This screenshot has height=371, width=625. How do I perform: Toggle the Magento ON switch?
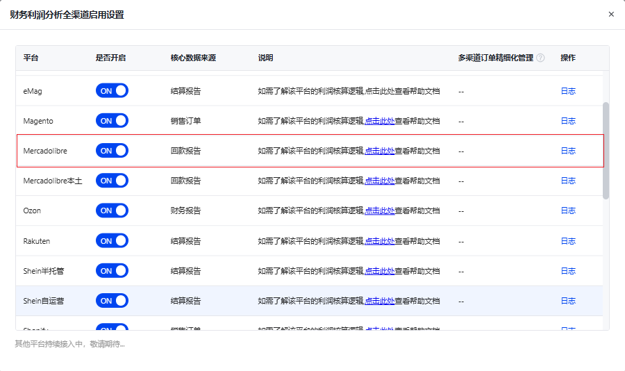click(x=112, y=120)
